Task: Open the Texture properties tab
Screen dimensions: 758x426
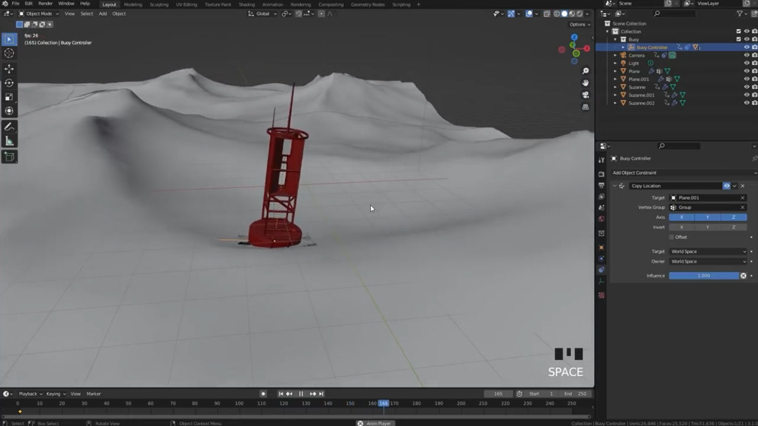Action: [x=601, y=295]
